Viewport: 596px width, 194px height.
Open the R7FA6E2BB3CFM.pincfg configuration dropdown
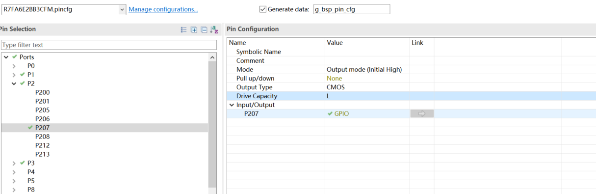(122, 9)
